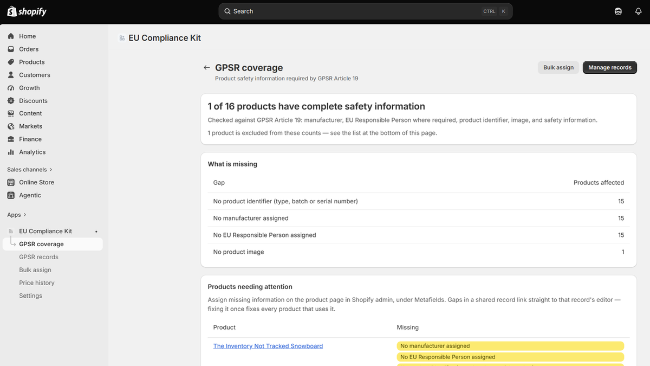Expand the Sales channels section
The image size is (650, 366).
pyautogui.click(x=30, y=170)
